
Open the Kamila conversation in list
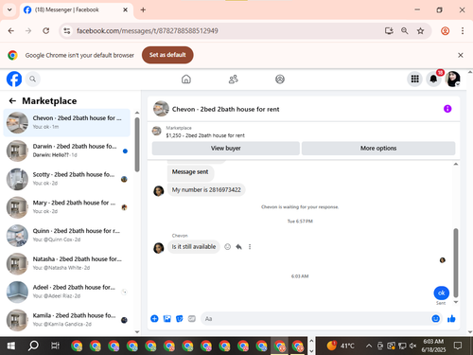coord(66,320)
